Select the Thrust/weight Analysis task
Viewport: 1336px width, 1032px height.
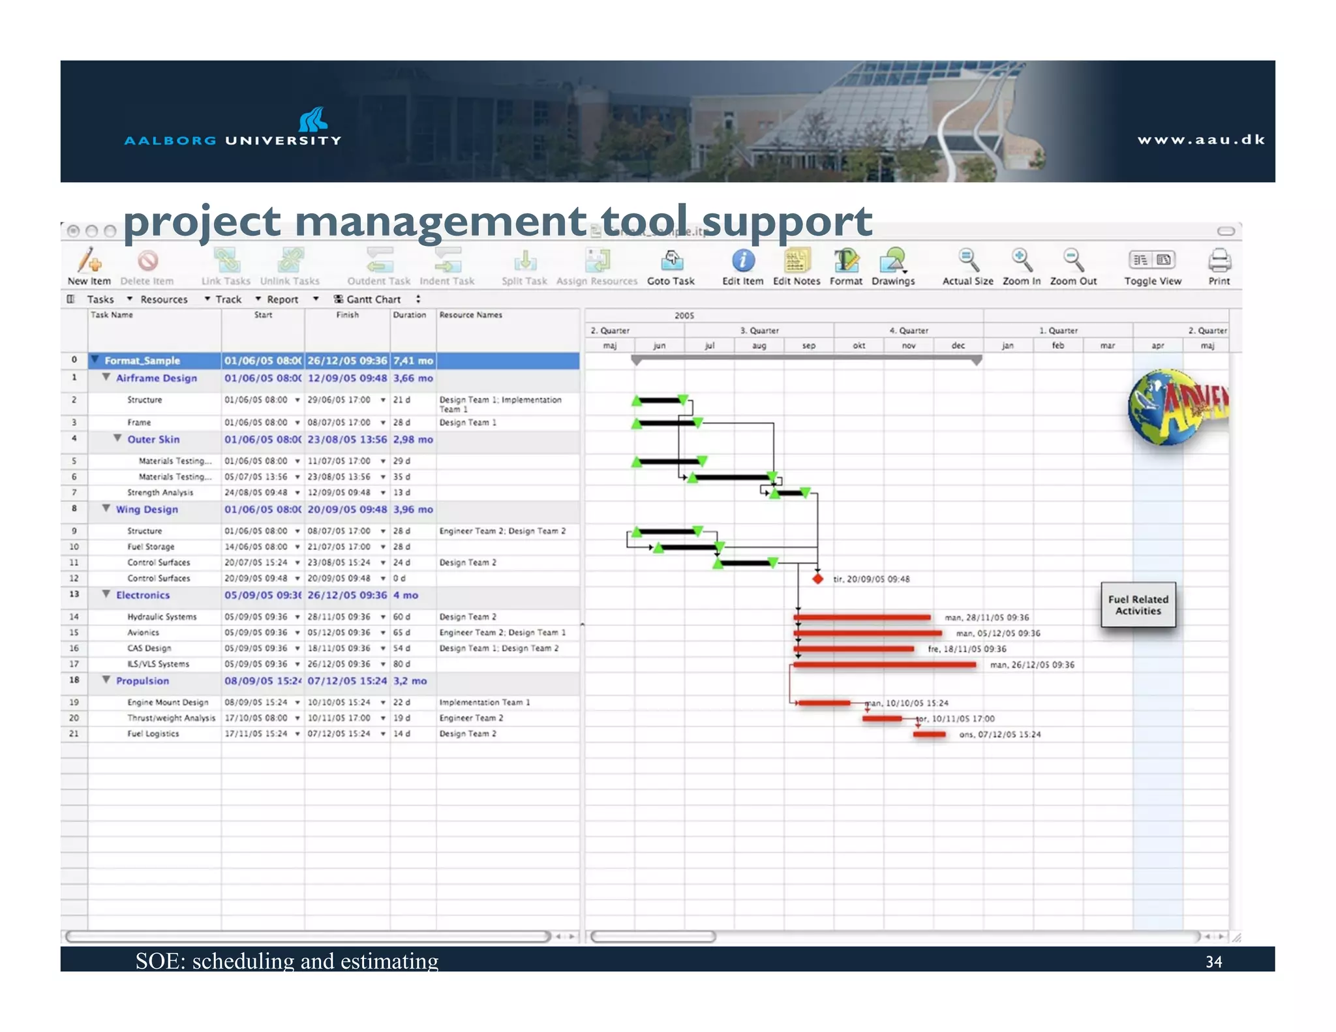click(171, 718)
